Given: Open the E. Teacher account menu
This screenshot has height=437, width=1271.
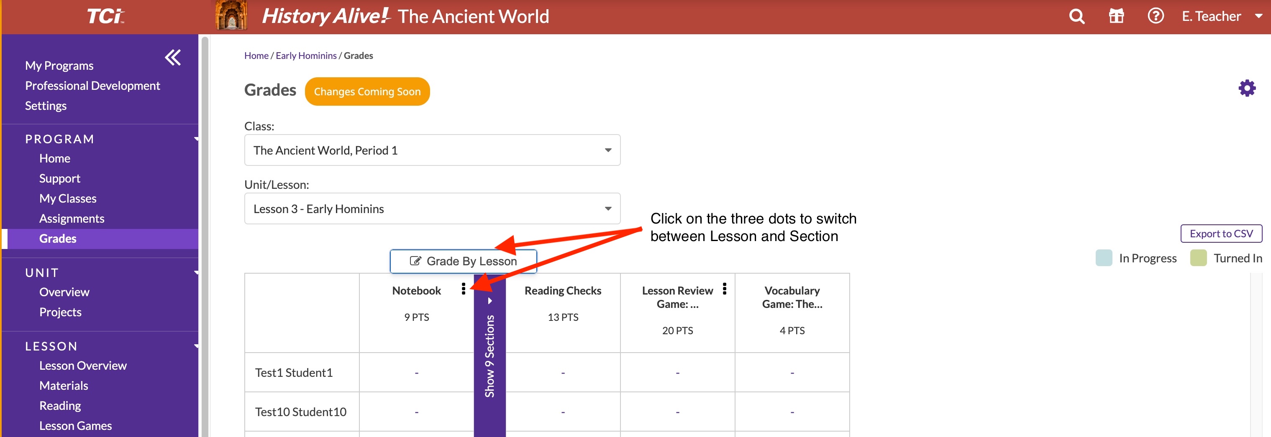Looking at the screenshot, I should click(1221, 17).
